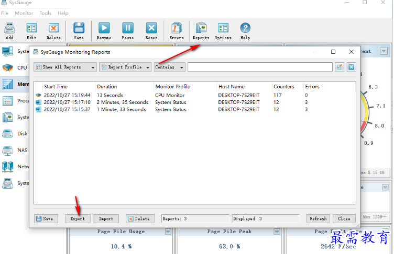Click the report filter text input field
This screenshot has height=254, width=394.
click(260, 67)
